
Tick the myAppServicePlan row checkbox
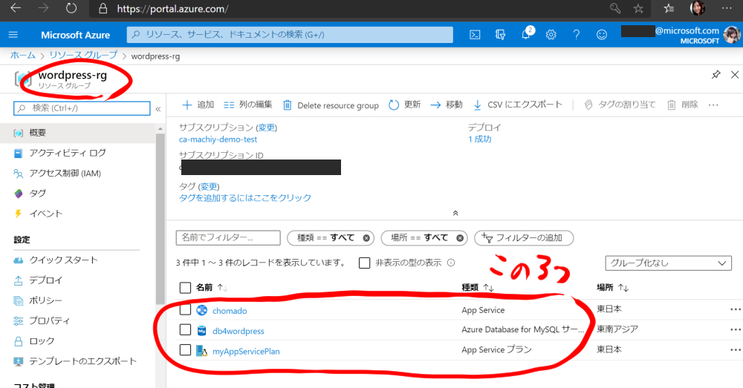185,350
